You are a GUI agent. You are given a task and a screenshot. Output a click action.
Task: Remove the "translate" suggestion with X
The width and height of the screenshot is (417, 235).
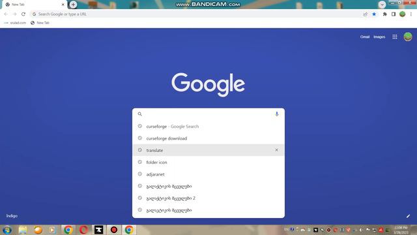tap(276, 150)
